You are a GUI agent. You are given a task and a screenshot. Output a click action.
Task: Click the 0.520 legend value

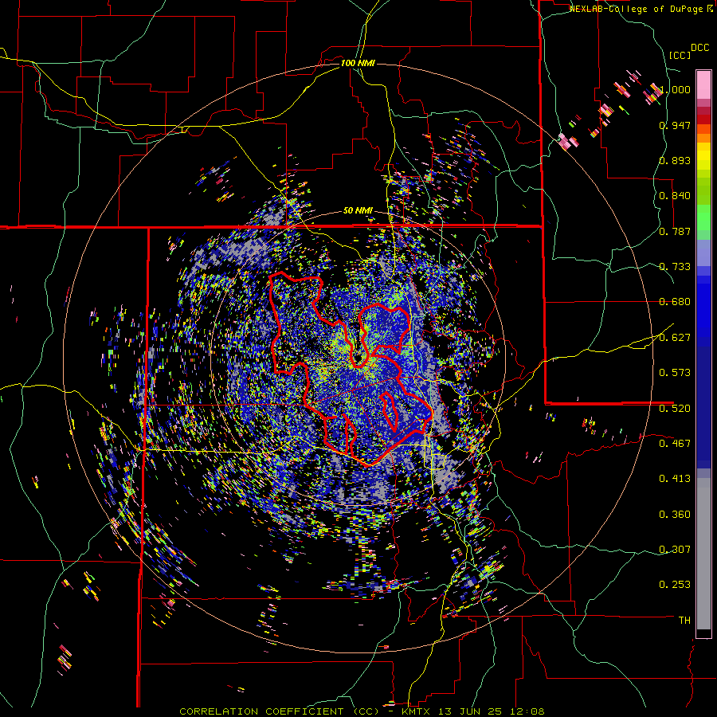tap(675, 409)
